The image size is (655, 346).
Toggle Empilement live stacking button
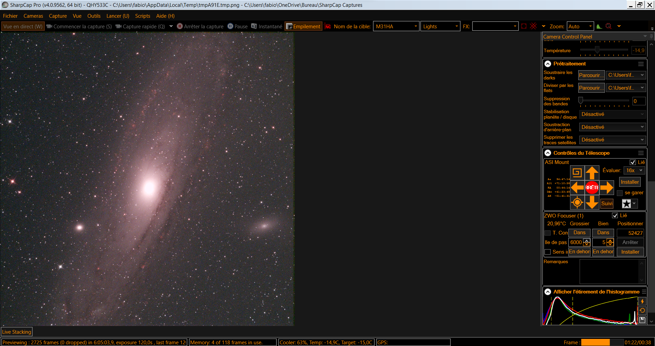pyautogui.click(x=303, y=26)
